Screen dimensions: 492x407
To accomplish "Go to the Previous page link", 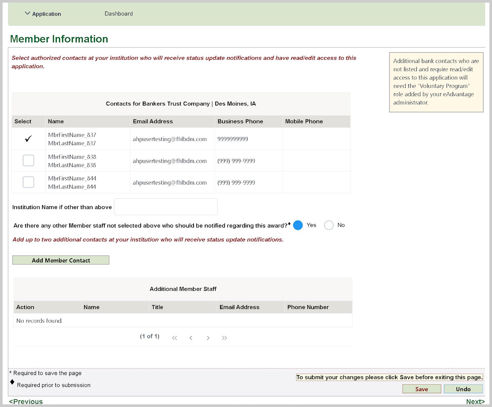I will 26,402.
